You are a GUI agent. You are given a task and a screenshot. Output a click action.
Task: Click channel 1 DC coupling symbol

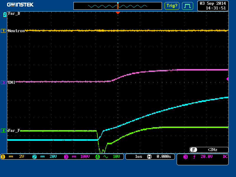[x=11, y=157]
